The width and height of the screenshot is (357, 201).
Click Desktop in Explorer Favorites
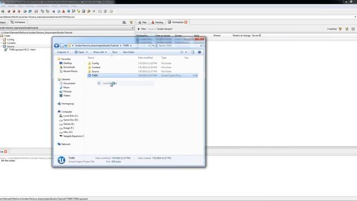[67, 63]
